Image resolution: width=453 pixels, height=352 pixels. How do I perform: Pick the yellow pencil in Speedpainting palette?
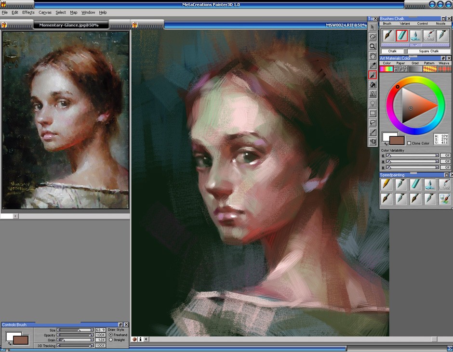[386, 184]
